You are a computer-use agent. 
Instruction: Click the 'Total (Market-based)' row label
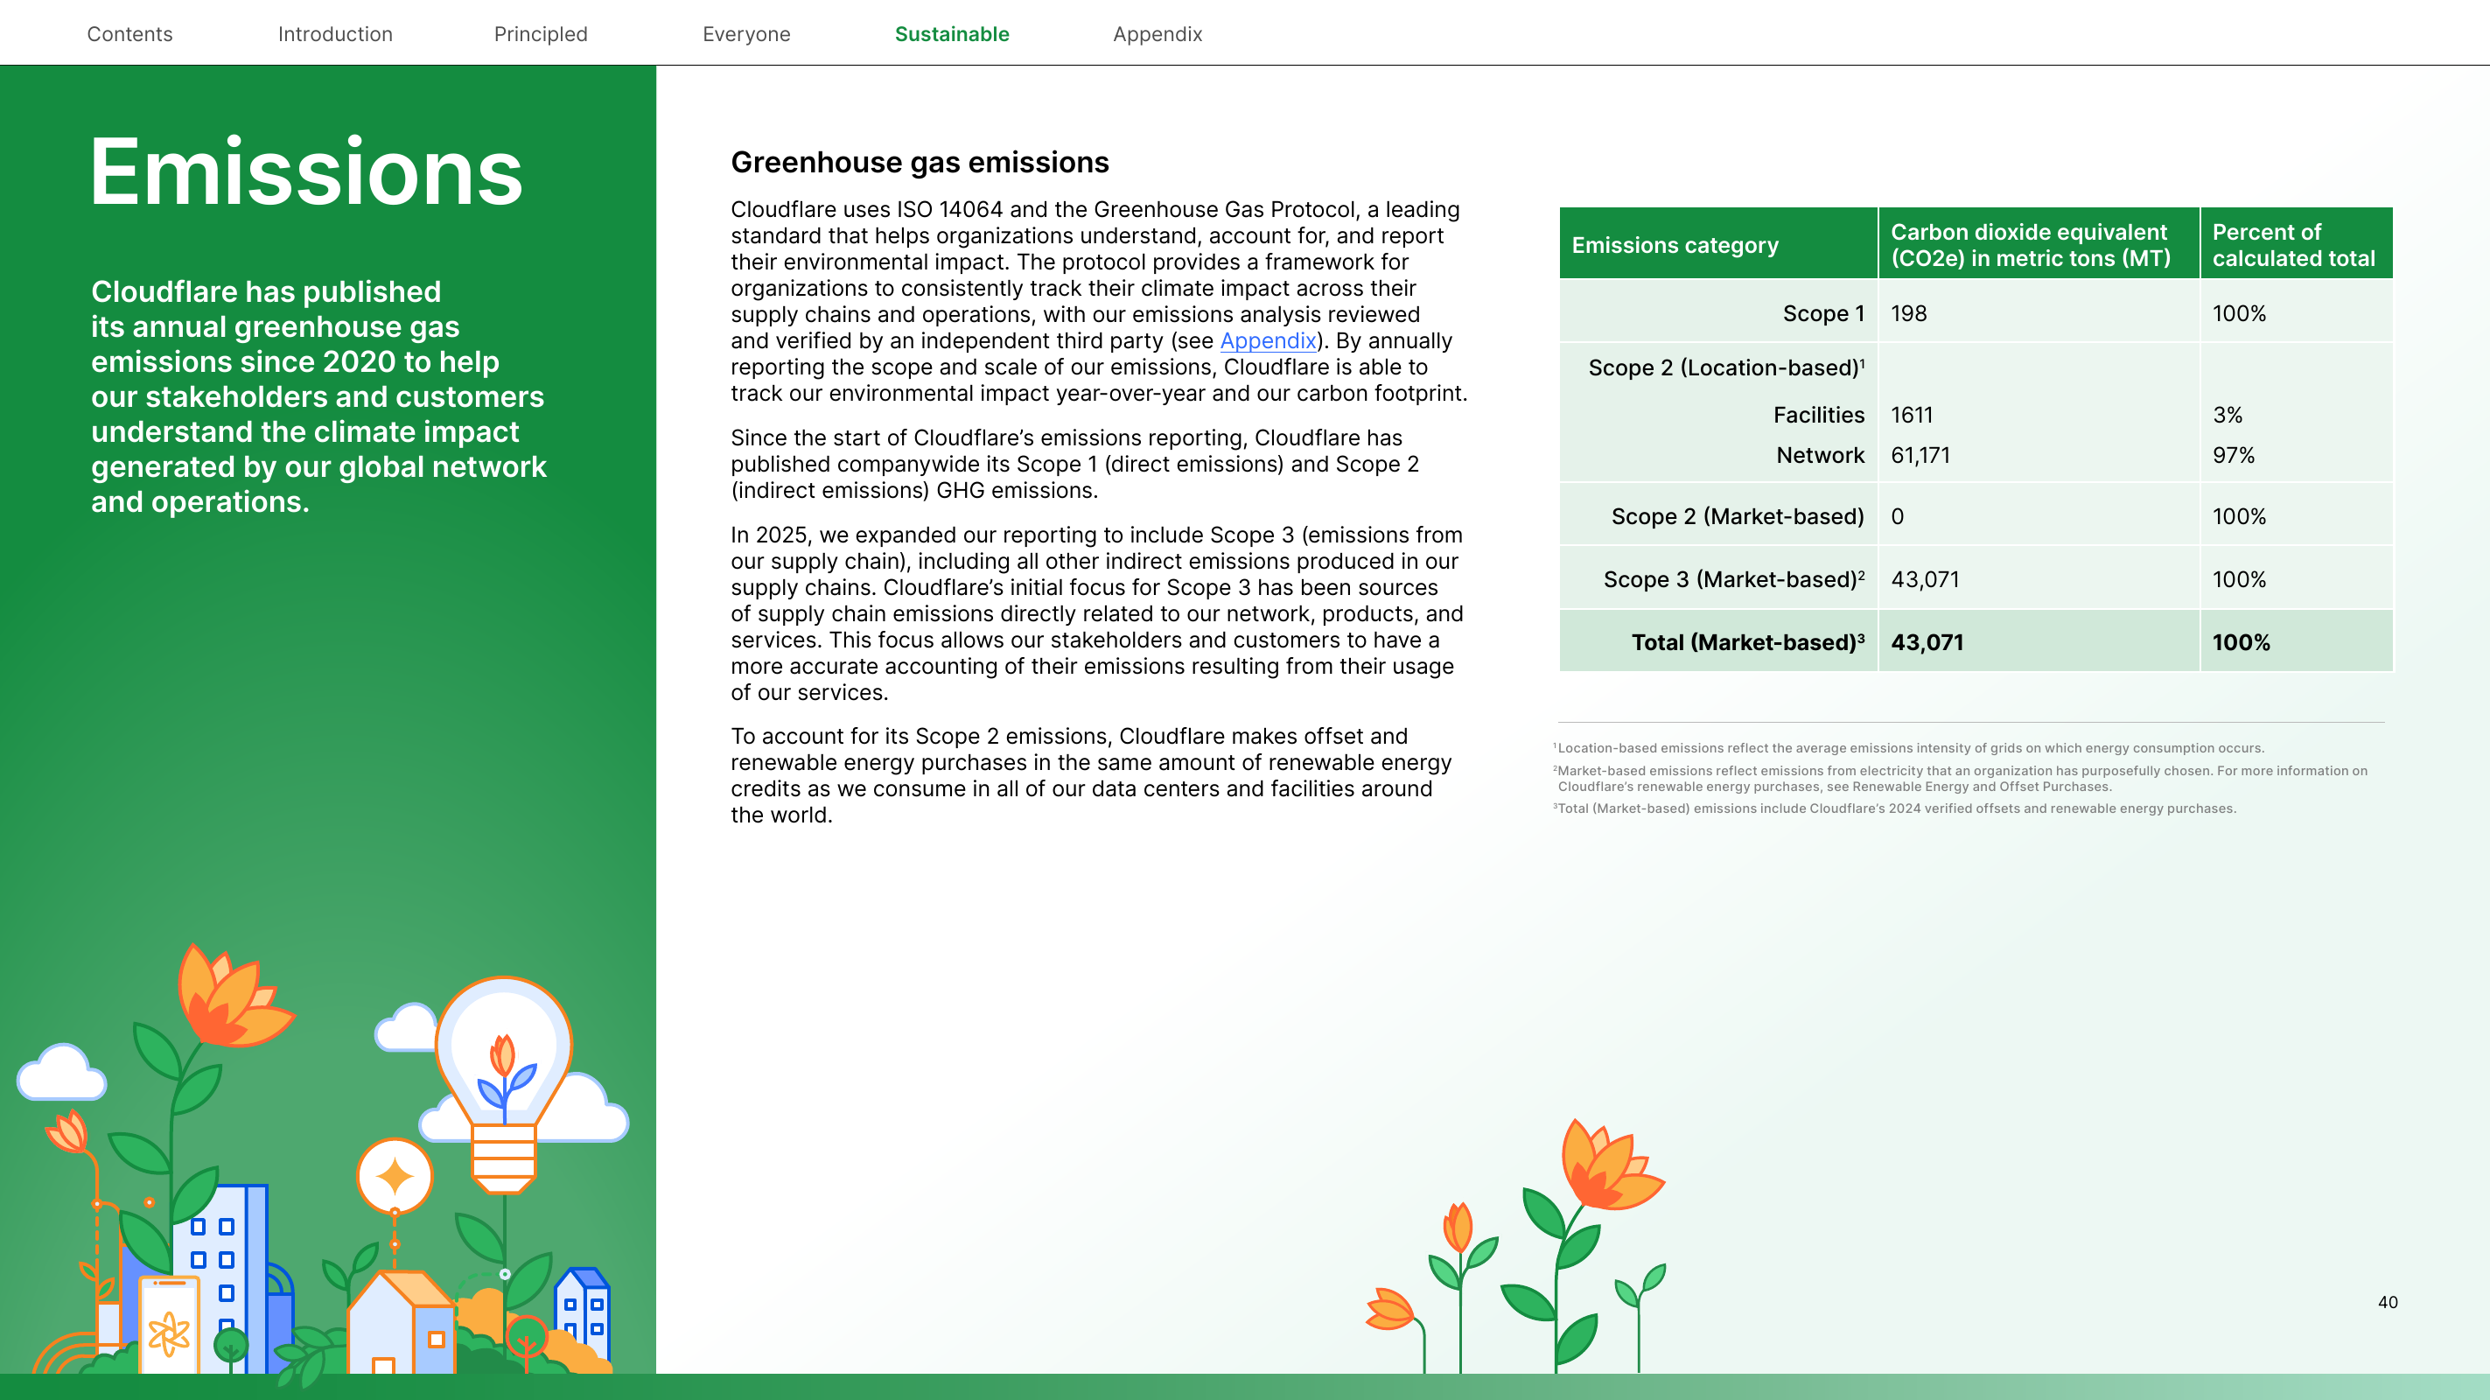tap(1748, 642)
